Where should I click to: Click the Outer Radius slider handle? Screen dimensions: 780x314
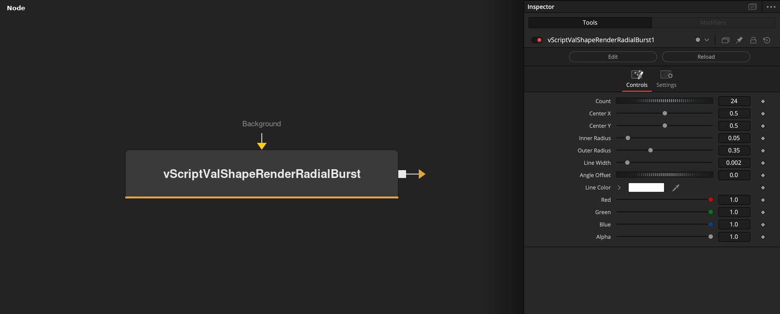tap(650, 150)
